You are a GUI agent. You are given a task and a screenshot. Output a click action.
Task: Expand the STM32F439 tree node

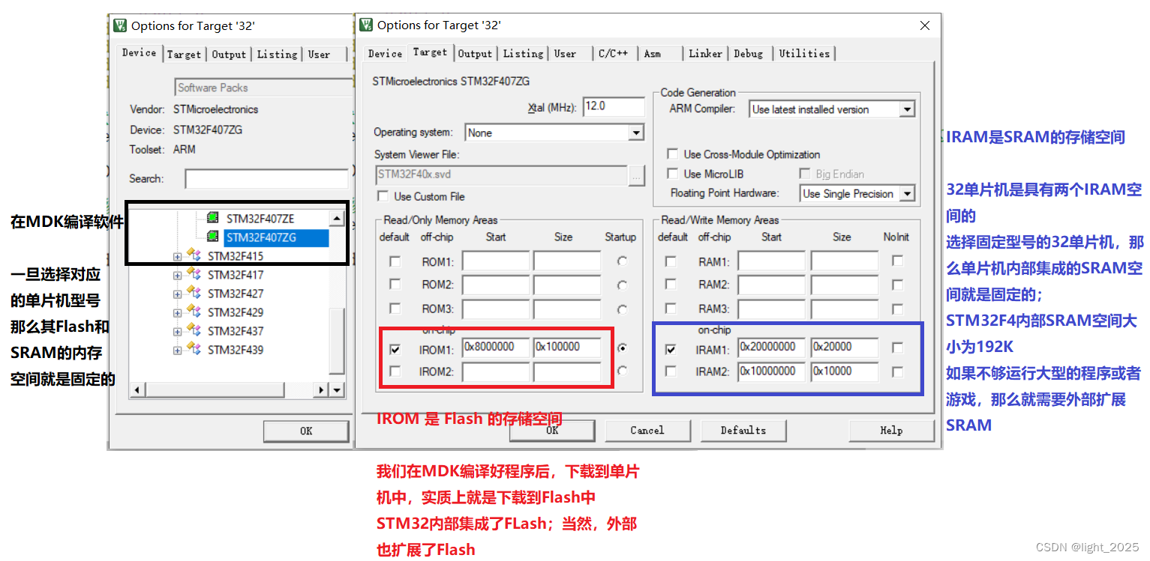tap(177, 350)
